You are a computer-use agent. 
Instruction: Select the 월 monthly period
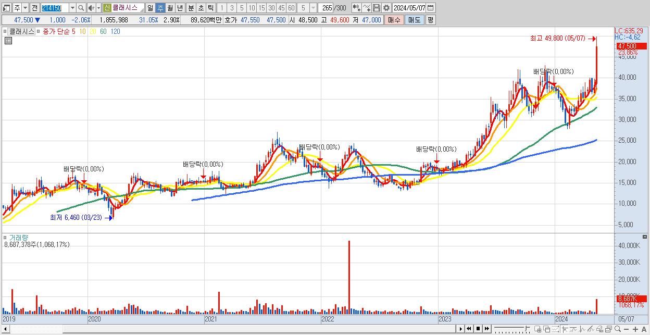[x=170, y=8]
